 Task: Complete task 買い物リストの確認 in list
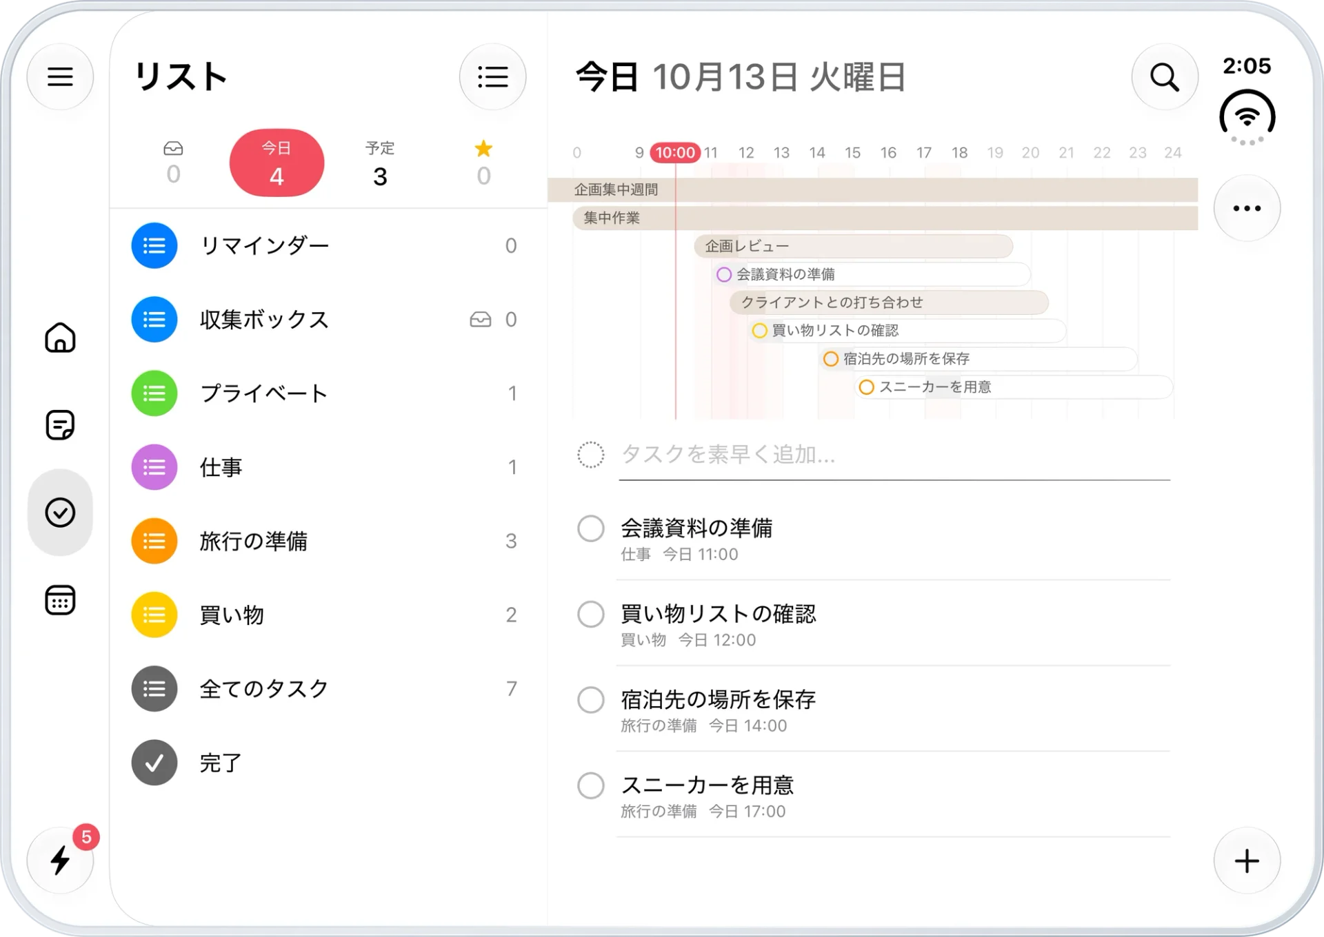click(x=591, y=614)
